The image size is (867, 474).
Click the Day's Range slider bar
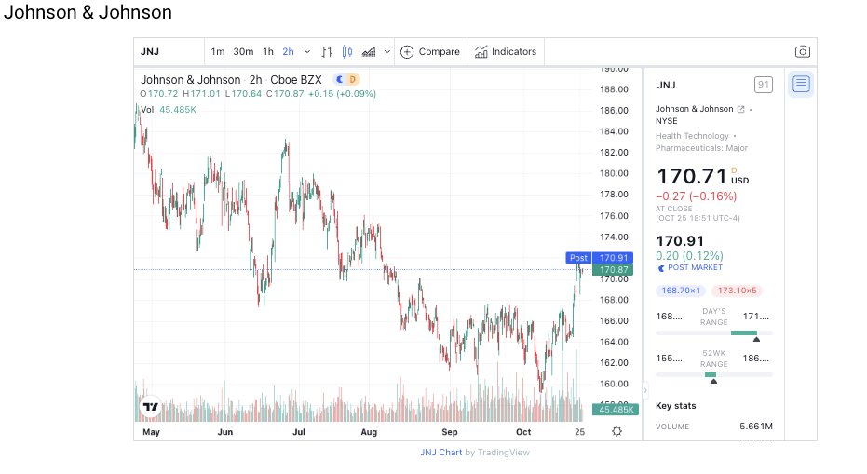pyautogui.click(x=714, y=333)
